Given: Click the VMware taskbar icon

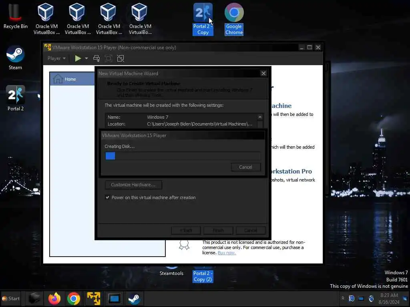Looking at the screenshot, I should tap(94, 298).
